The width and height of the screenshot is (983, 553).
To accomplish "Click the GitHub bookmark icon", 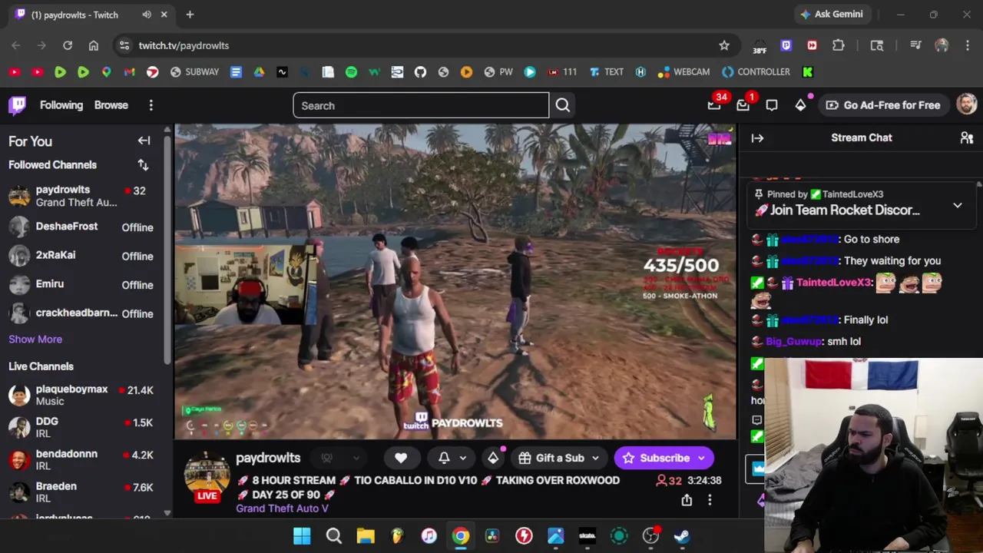I will click(420, 72).
